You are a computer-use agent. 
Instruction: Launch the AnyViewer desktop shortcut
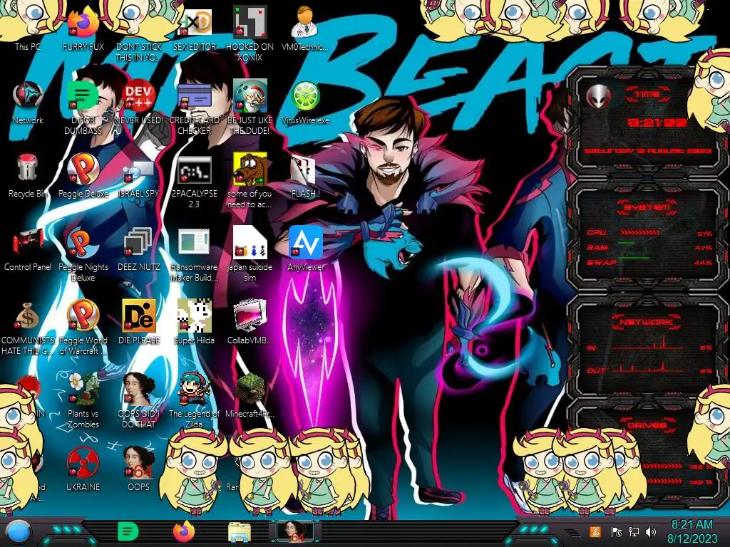coord(305,249)
